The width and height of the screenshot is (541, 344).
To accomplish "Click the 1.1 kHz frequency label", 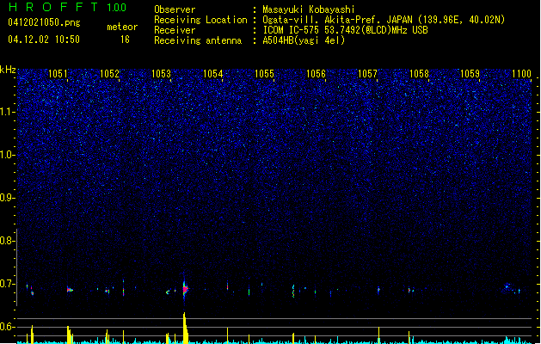I will [x=7, y=112].
